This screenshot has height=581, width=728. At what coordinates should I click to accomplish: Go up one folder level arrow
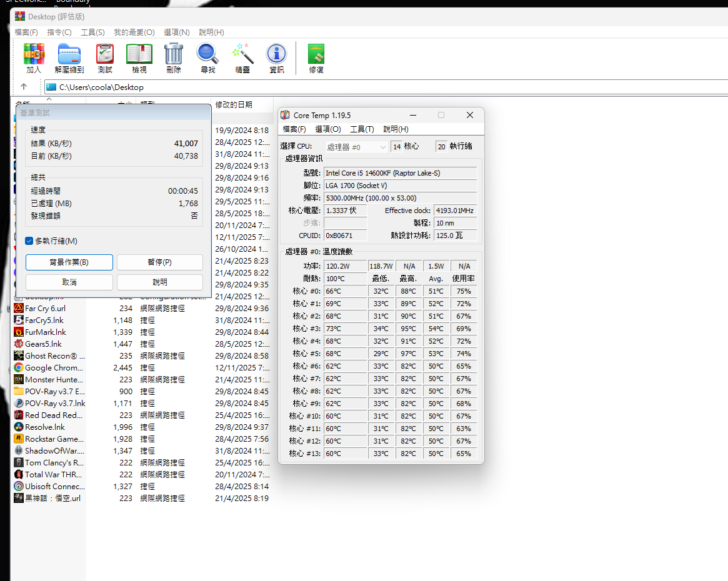click(x=24, y=87)
